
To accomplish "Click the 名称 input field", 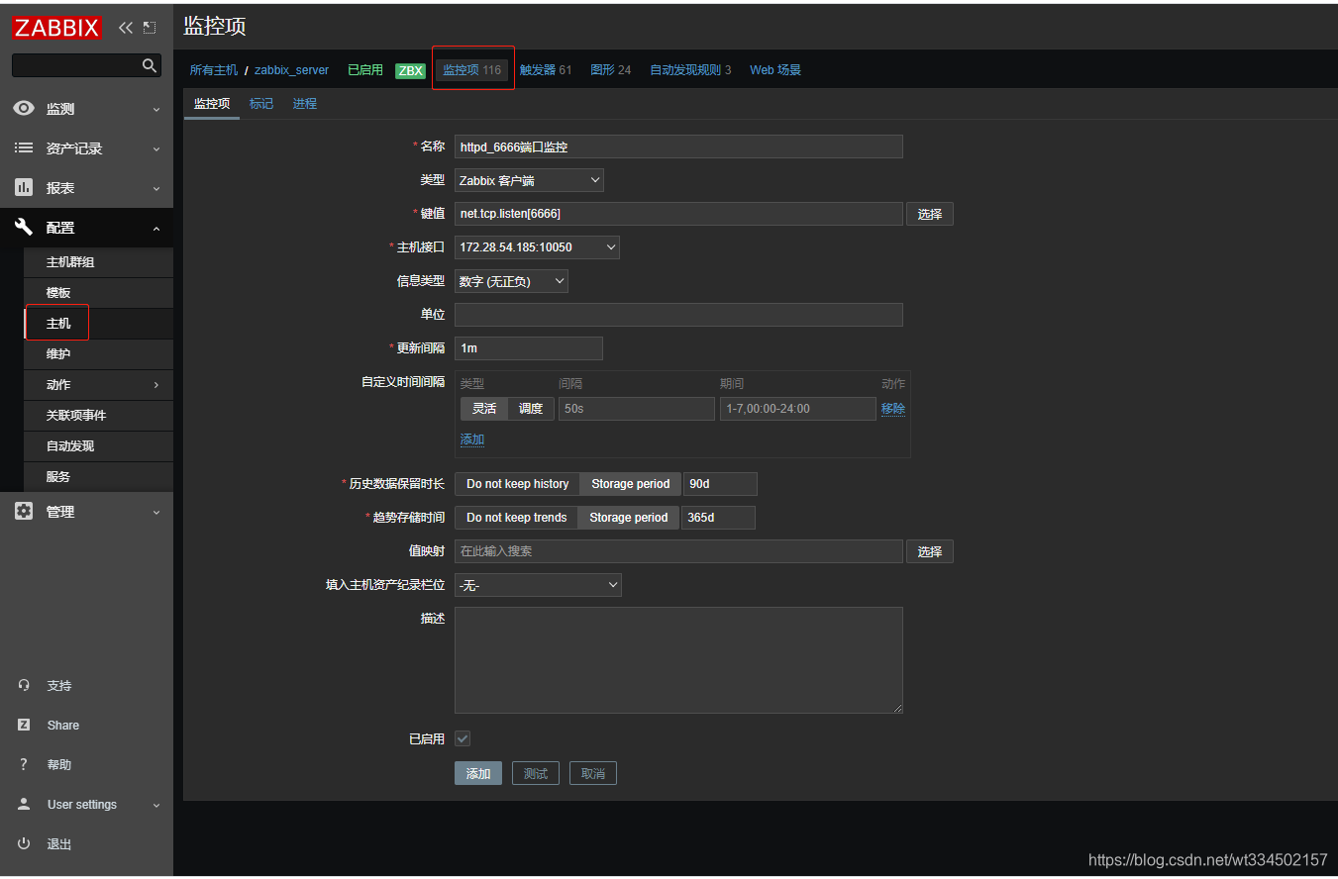I will point(678,146).
